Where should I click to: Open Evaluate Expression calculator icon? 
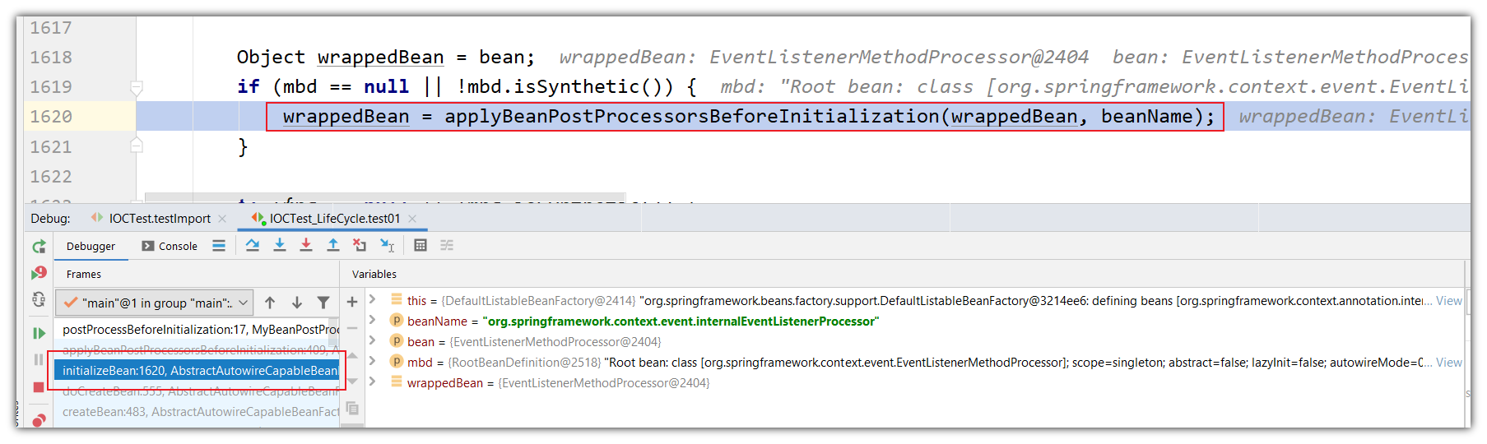pyautogui.click(x=421, y=245)
